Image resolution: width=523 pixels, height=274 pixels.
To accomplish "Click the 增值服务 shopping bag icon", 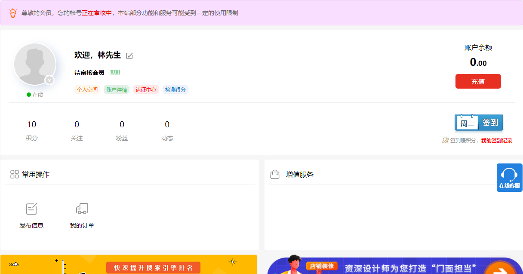I will pos(274,174).
